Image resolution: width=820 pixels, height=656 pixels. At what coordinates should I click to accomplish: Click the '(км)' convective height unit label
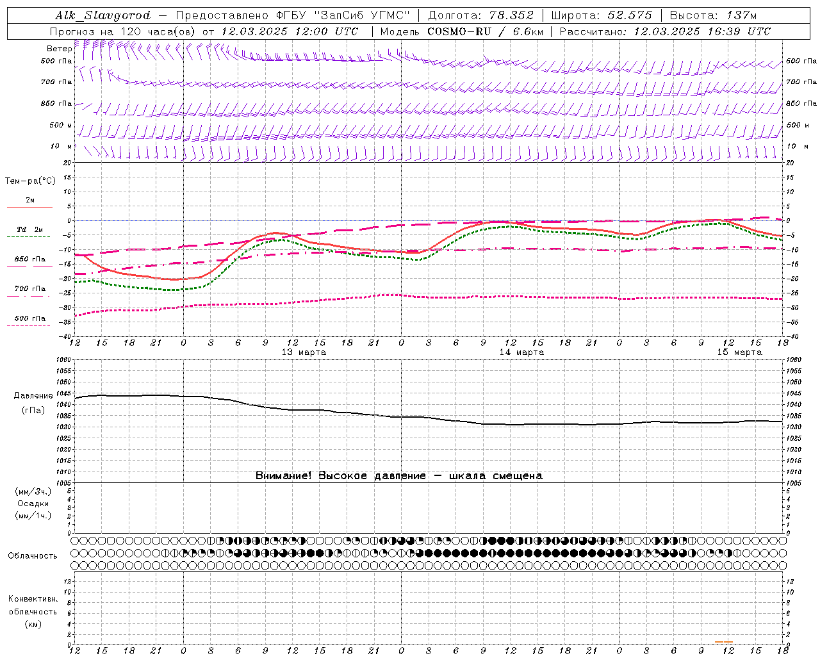point(33,624)
